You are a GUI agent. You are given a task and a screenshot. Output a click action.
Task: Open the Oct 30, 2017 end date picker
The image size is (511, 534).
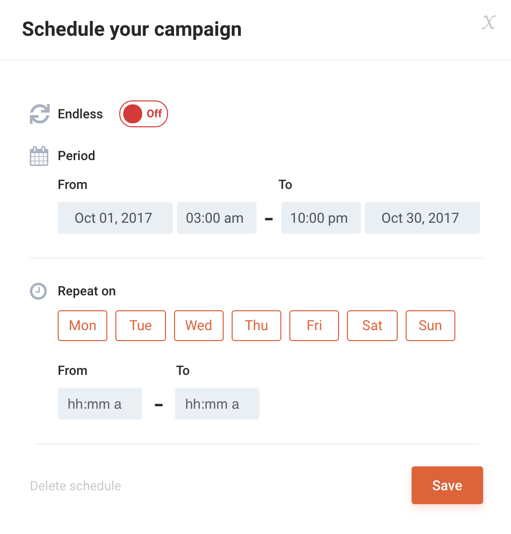[423, 218]
